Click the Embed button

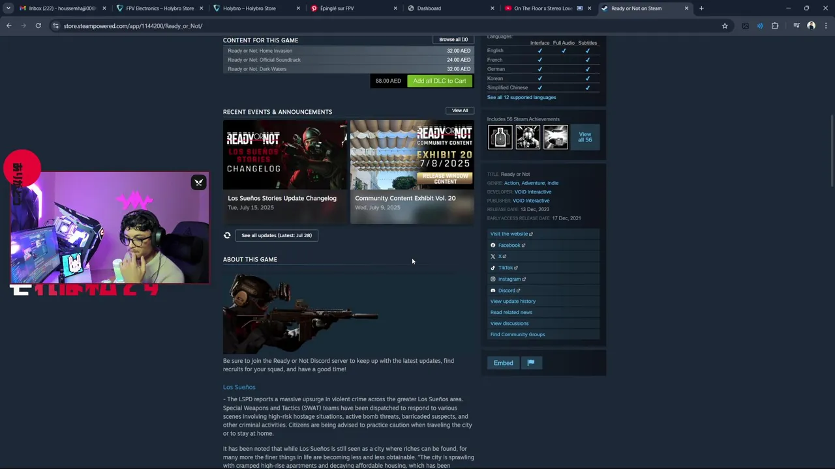tap(503, 363)
